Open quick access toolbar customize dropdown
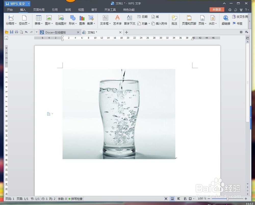This screenshot has width=255, height=205. pyautogui.click(x=36, y=32)
